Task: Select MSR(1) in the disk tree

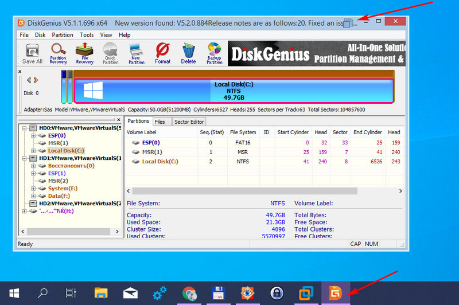Action: pos(58,143)
